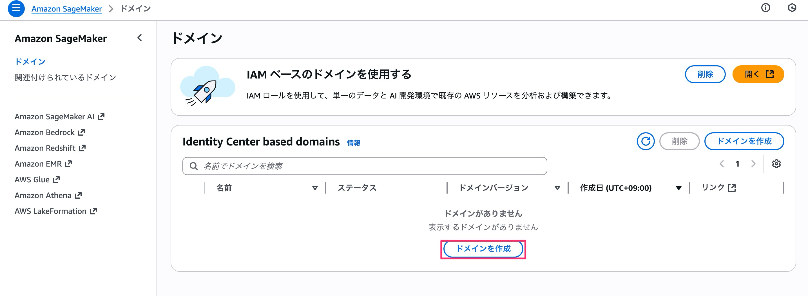The image size is (808, 296).
Task: Click highlighted ドメインを作成 button in empty table
Action: click(483, 249)
